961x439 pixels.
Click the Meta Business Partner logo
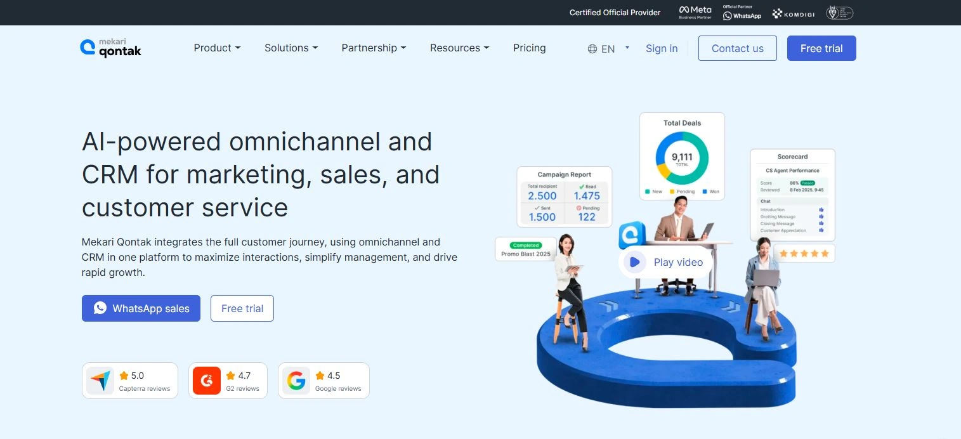click(x=695, y=13)
